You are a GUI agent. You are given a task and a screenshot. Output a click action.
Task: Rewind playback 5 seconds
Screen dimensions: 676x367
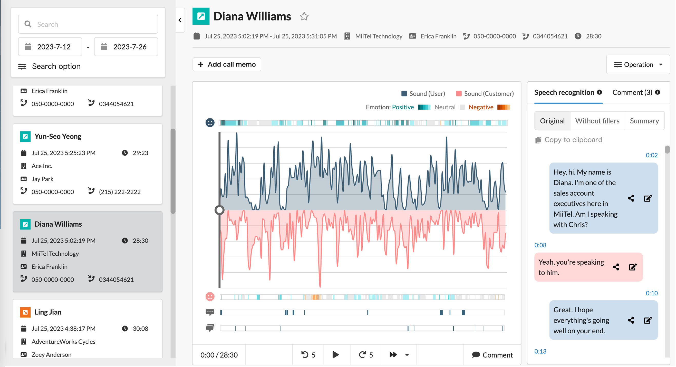click(x=308, y=355)
